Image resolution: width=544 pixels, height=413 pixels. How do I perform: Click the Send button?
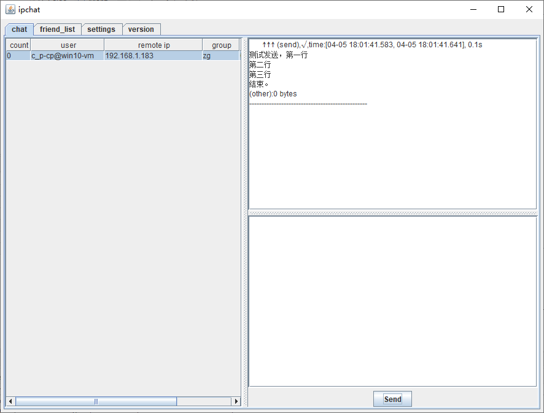[392, 399]
